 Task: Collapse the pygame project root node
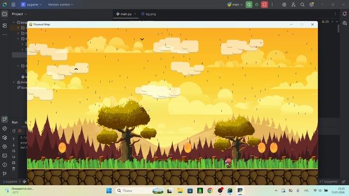pos(14,22)
